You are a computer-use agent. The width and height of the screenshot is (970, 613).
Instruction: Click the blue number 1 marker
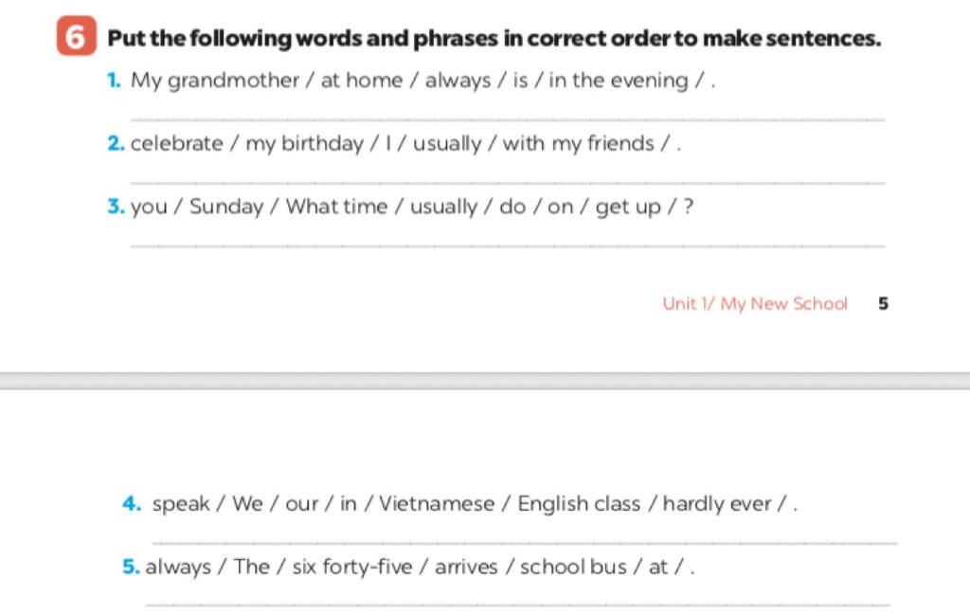pyautogui.click(x=115, y=81)
